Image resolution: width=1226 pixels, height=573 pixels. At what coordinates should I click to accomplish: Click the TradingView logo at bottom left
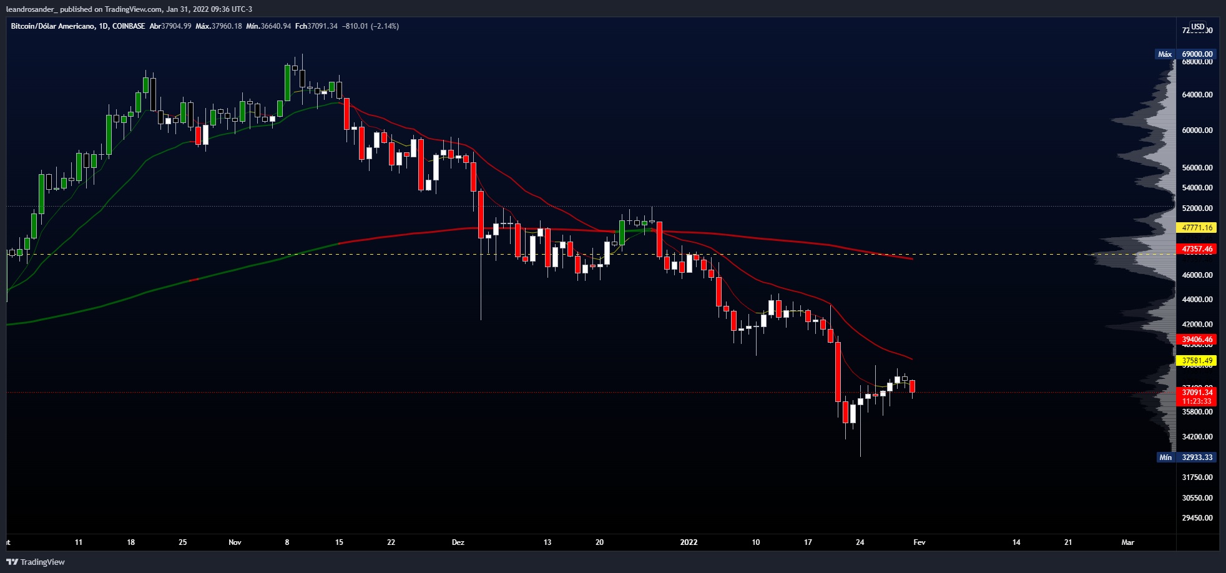point(36,562)
